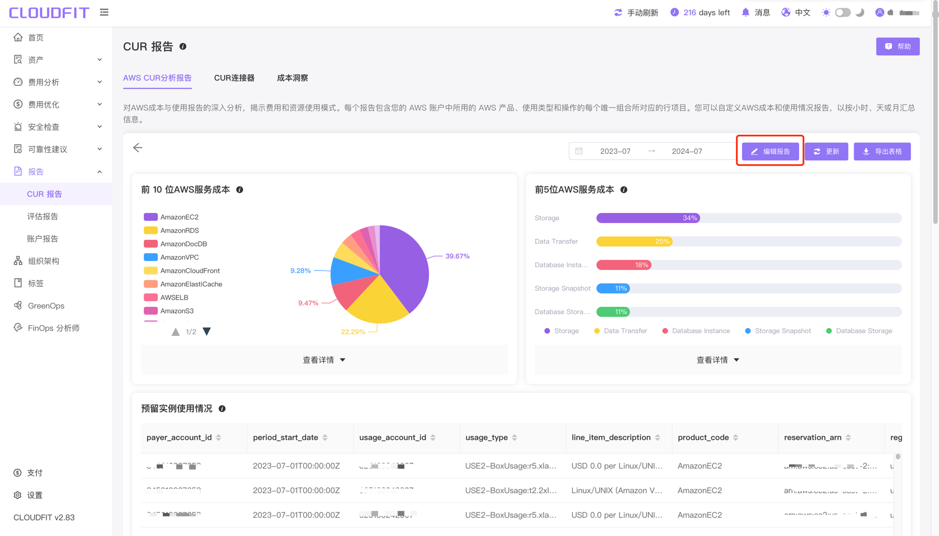Click the 216 days left clock icon
This screenshot has height=536, width=939.
tap(674, 12)
